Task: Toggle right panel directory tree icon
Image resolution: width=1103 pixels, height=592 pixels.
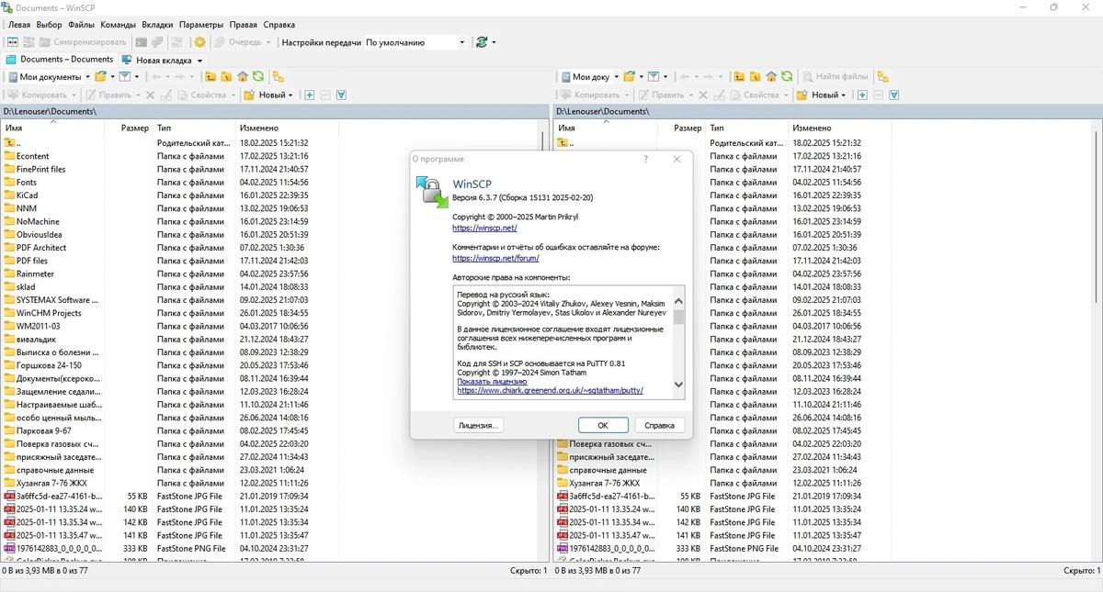Action: point(882,77)
